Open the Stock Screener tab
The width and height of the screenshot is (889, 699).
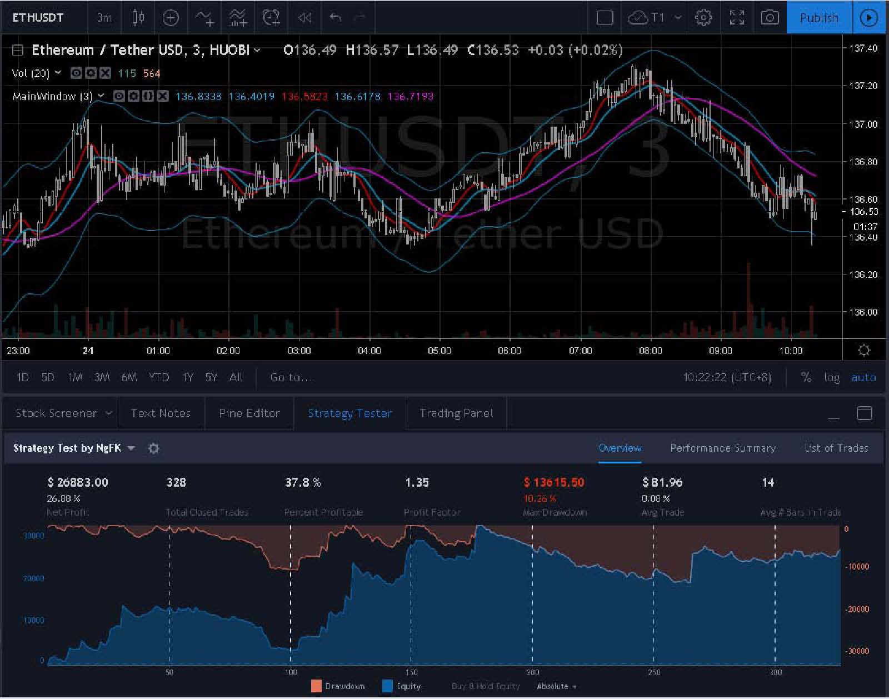click(x=56, y=413)
